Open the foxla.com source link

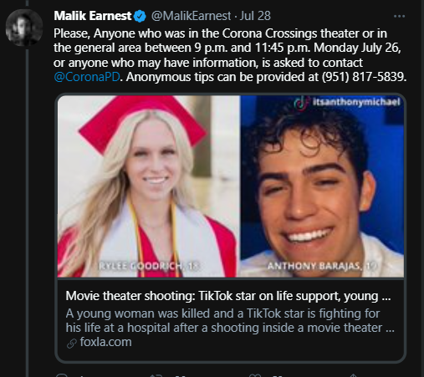105,342
